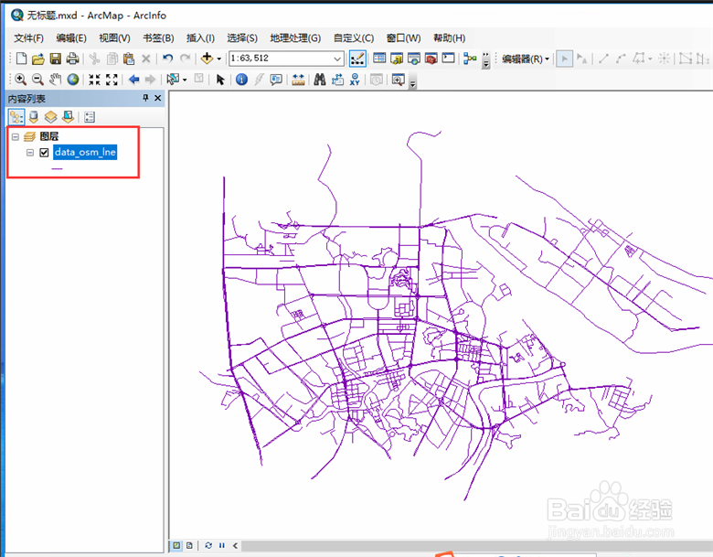Select the Edit tool arrow

[564, 59]
